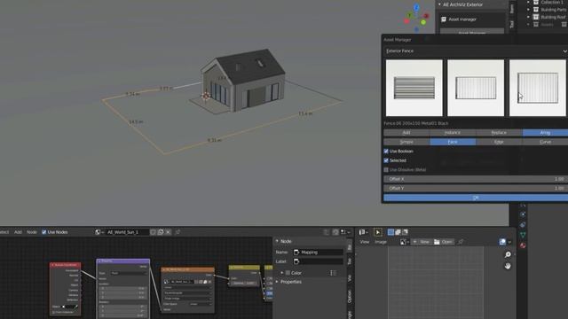Image resolution: width=568 pixels, height=319 pixels.
Task: Collapse the AE Archviz Exterior panel
Action: 440,4
